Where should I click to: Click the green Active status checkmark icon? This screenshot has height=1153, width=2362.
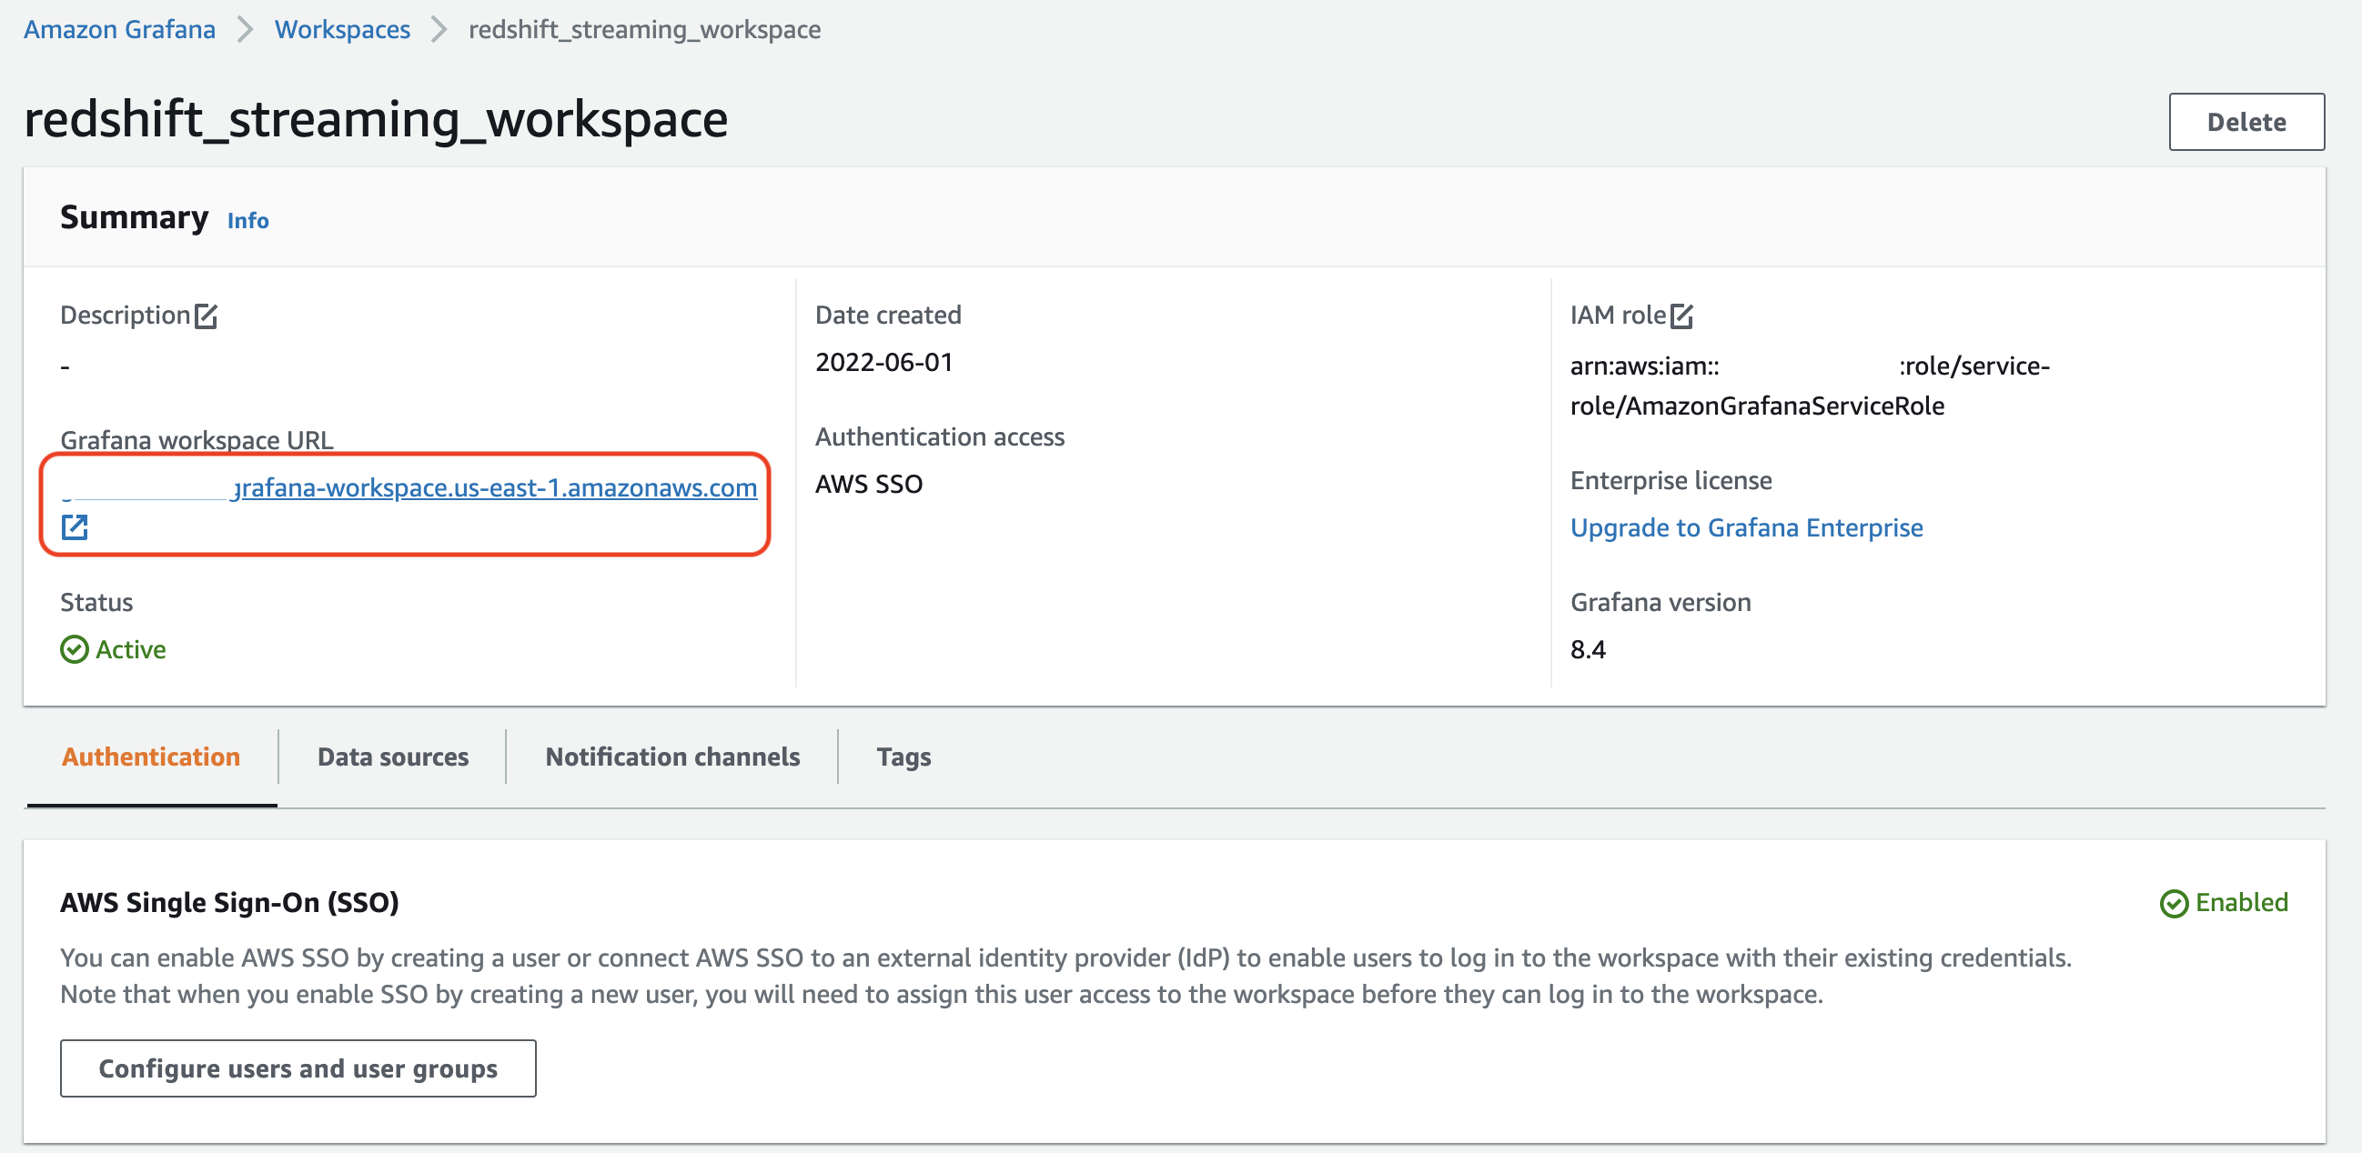(75, 649)
